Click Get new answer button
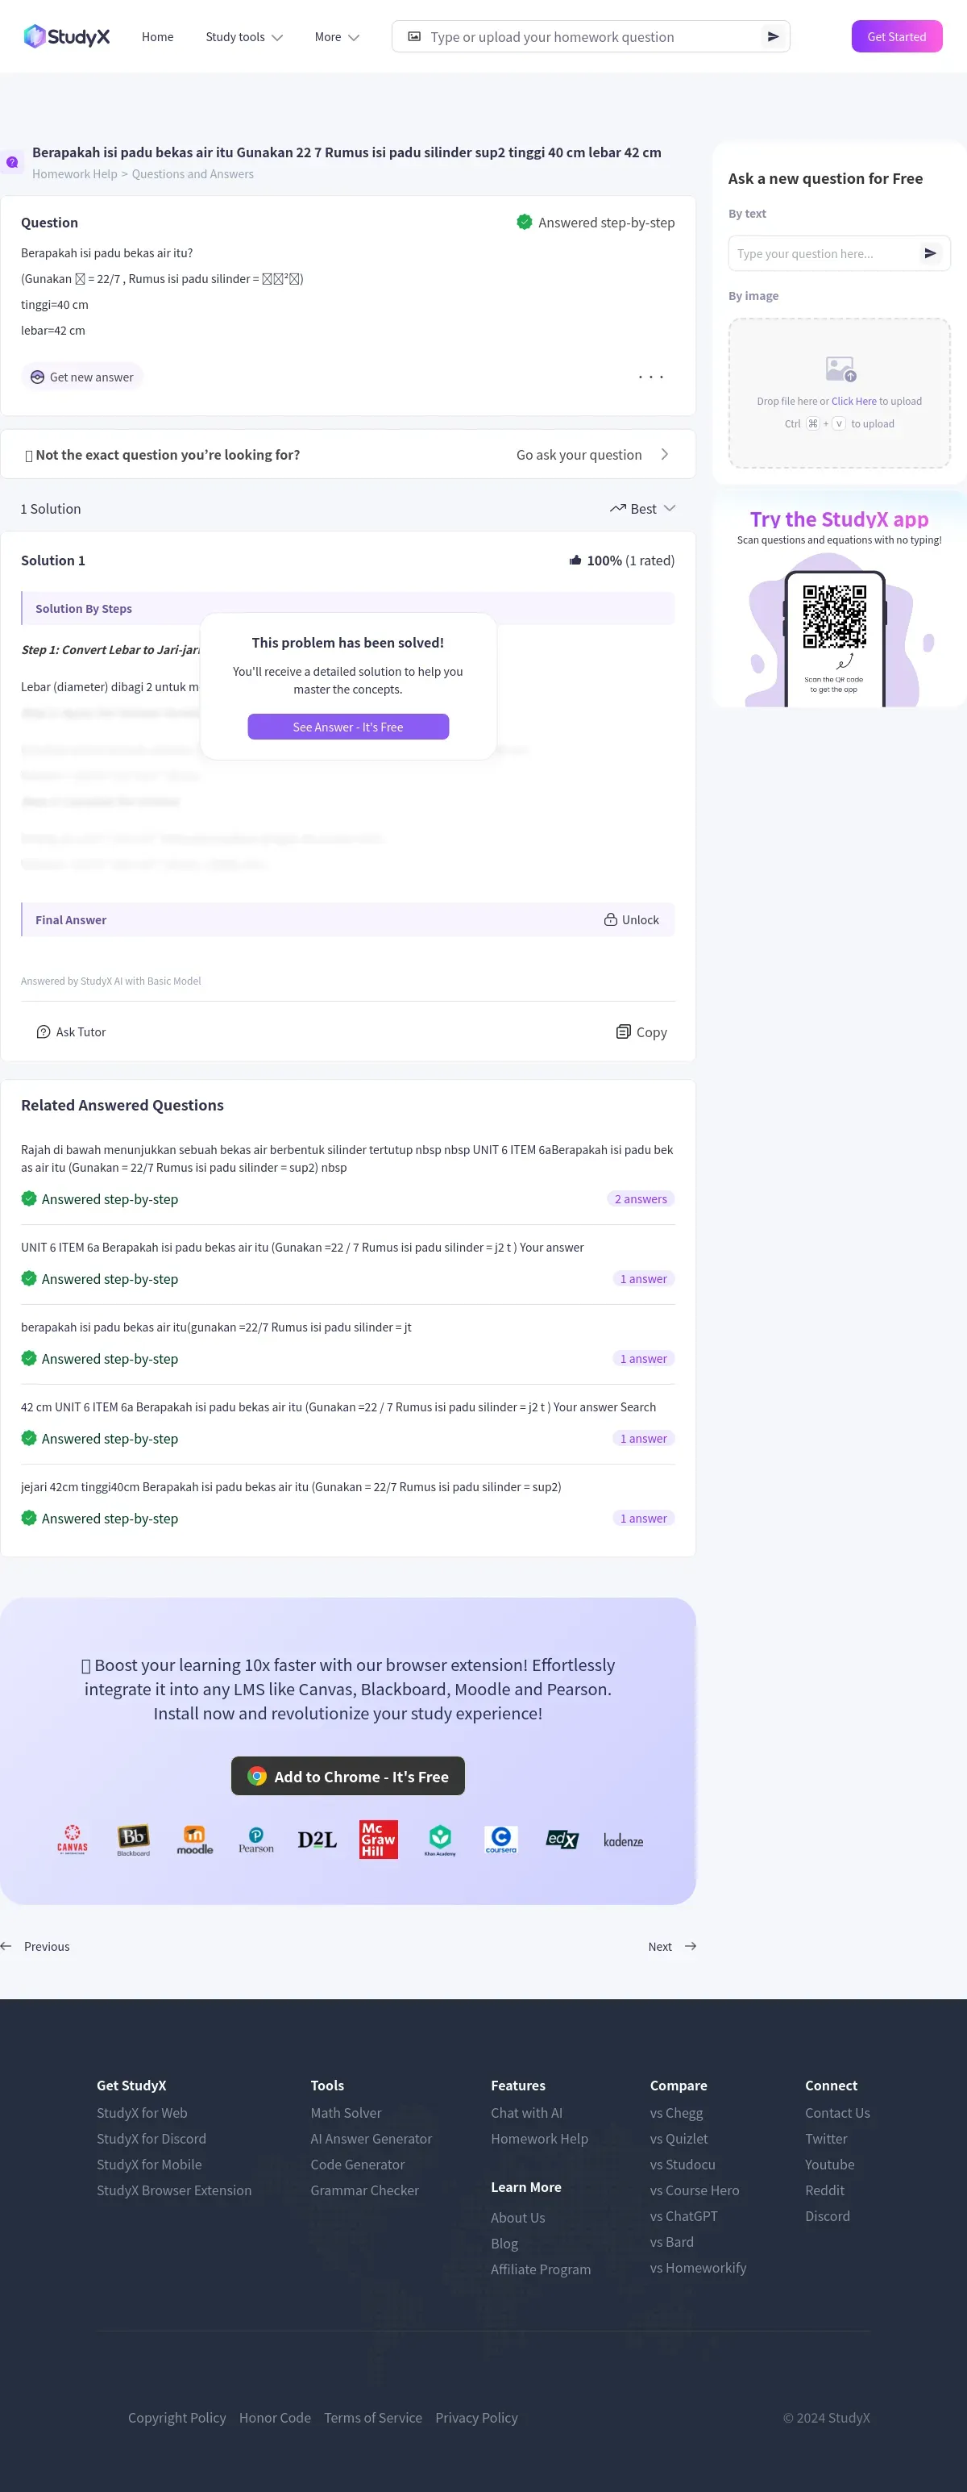The height and width of the screenshot is (2492, 967). [x=82, y=377]
